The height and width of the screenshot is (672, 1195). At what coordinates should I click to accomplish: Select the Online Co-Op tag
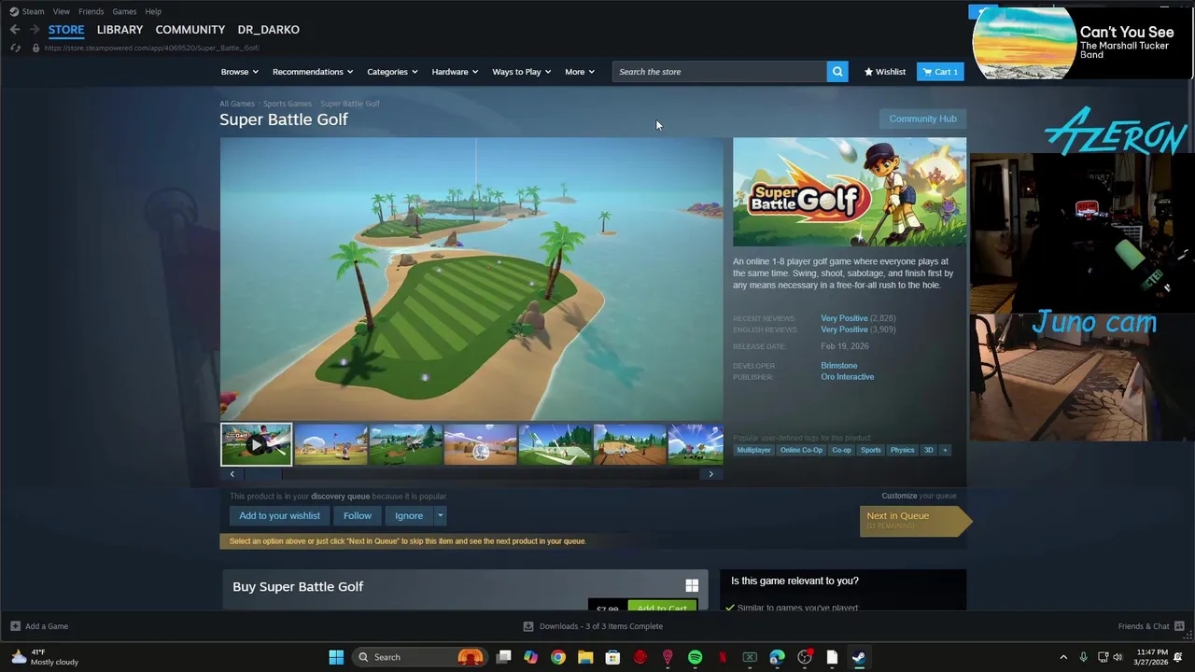[x=801, y=450]
